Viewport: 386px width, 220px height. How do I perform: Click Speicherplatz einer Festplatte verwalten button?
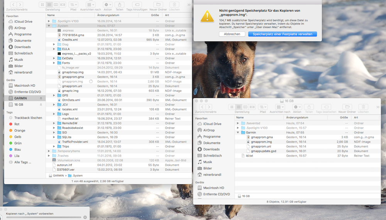[x=283, y=34]
